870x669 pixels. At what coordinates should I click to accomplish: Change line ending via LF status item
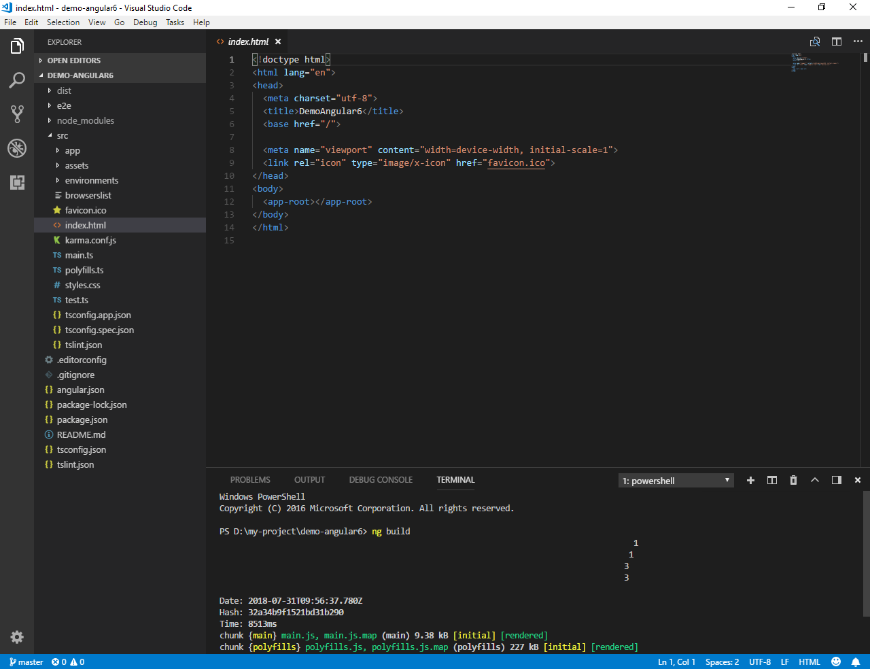[785, 662]
